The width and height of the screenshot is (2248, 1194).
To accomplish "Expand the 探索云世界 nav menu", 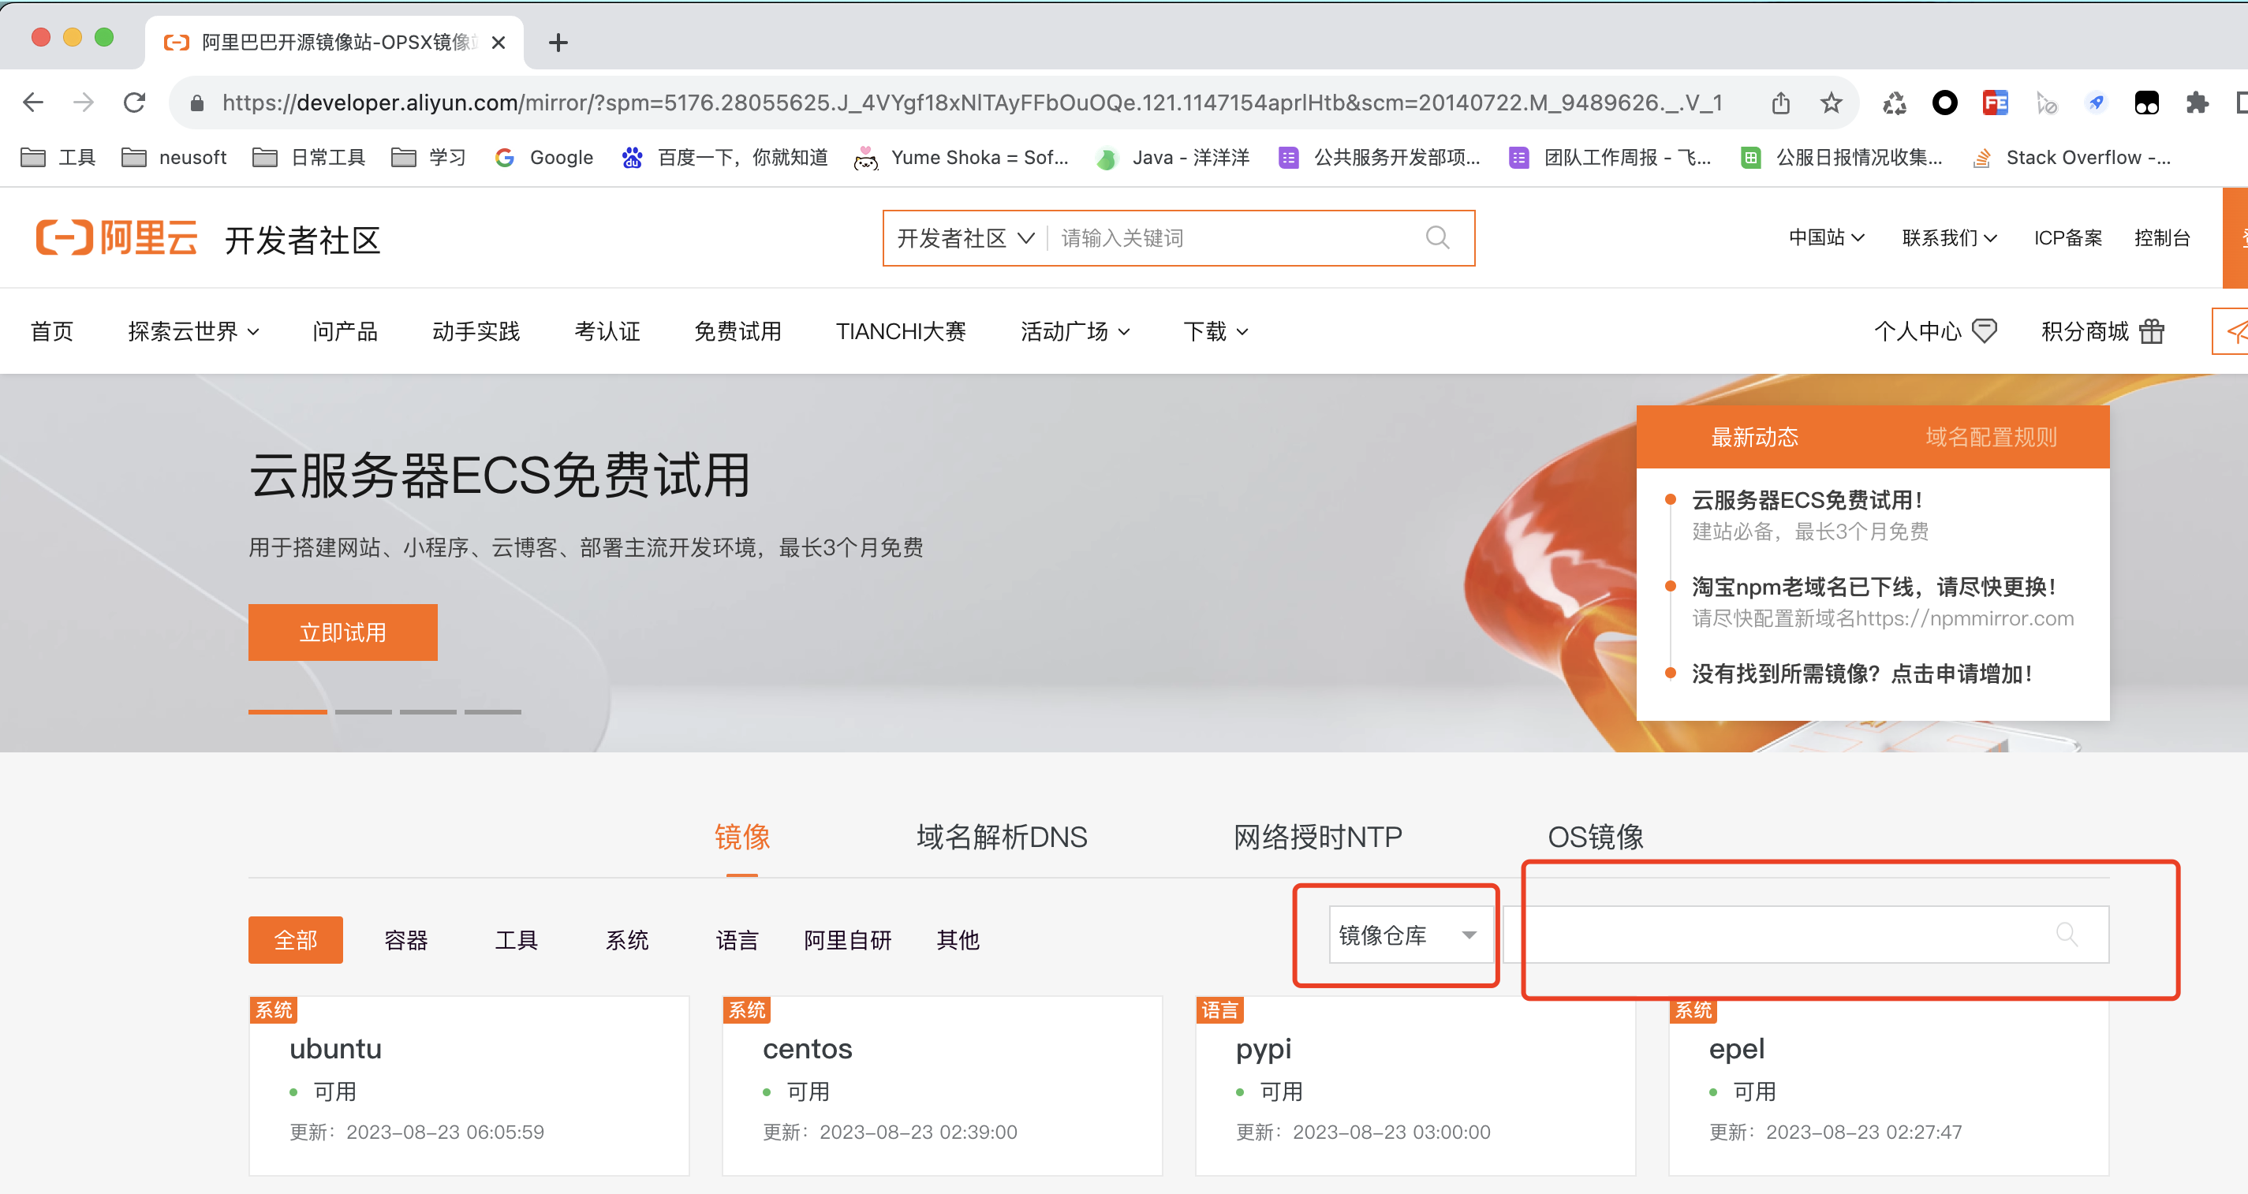I will coord(193,332).
